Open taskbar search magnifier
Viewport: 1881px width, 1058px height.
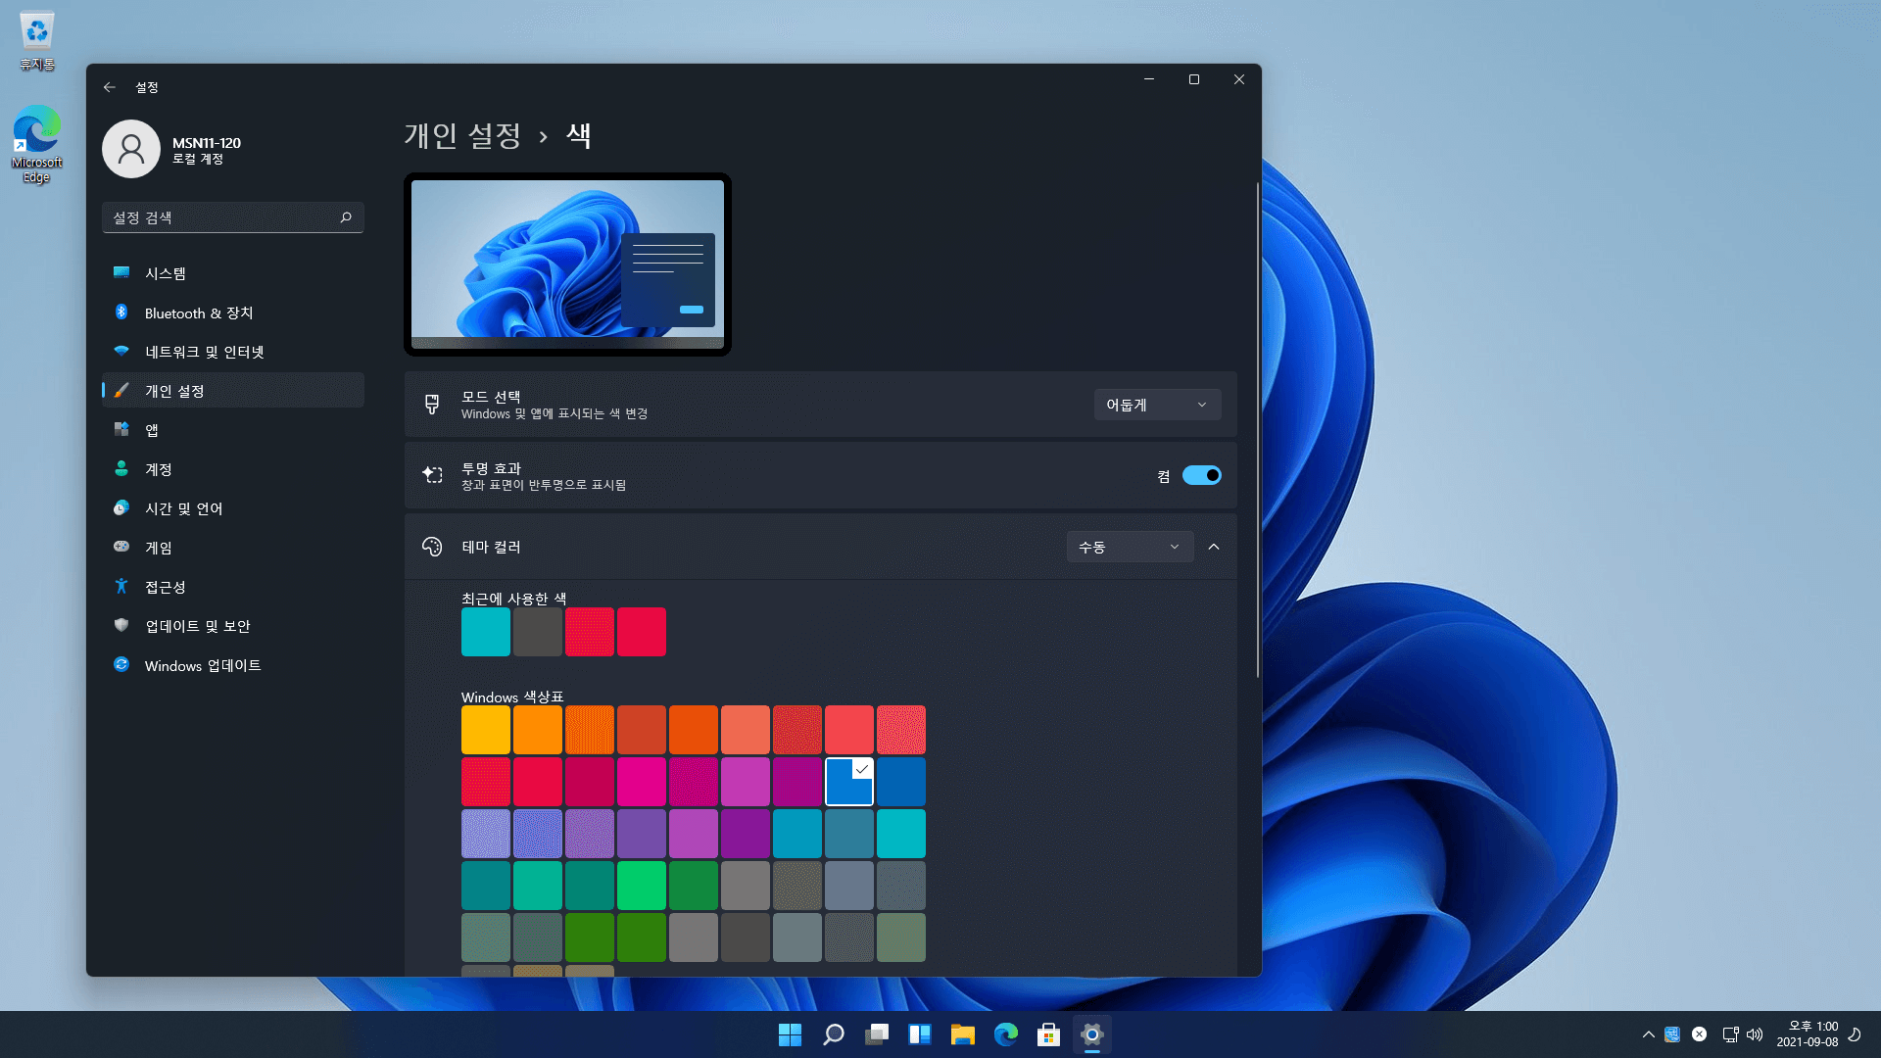(834, 1034)
